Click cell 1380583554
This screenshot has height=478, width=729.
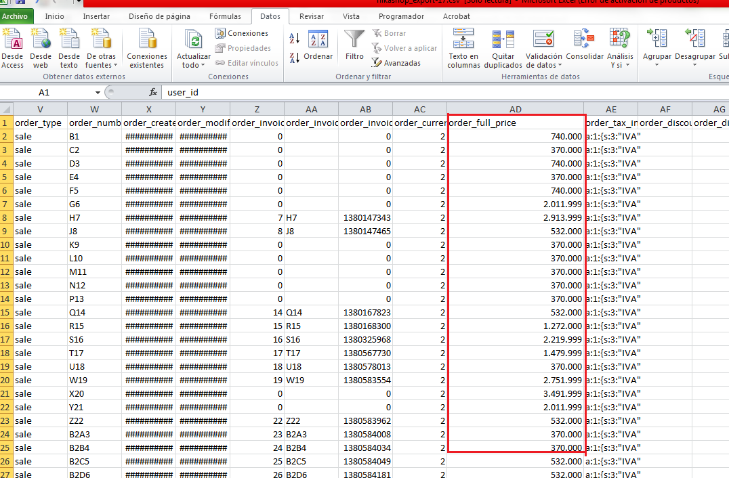[x=365, y=380]
